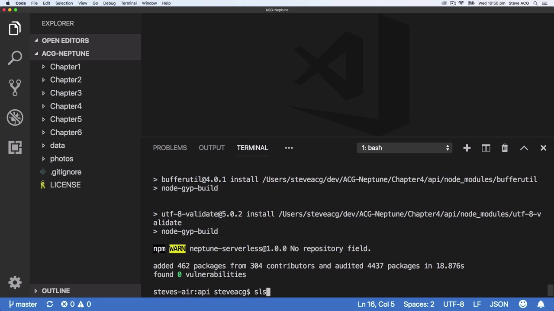
Task: Switch to the PROBLEMS tab
Action: [170, 148]
